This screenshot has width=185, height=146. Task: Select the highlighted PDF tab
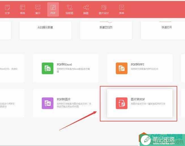click(53, 9)
